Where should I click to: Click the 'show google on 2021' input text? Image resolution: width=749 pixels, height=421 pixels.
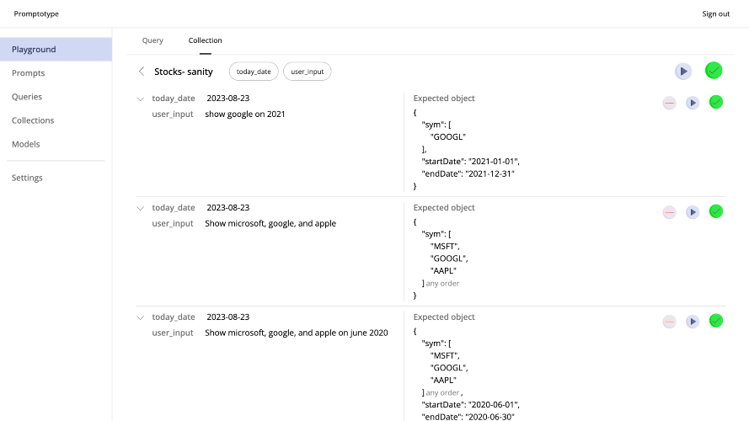245,114
